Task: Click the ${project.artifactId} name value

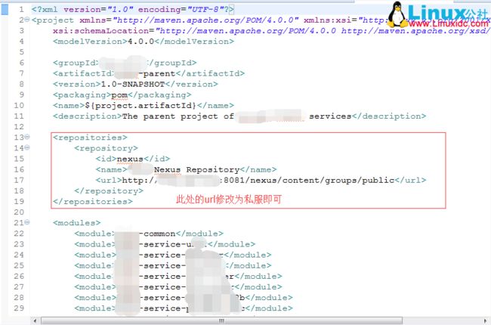Action: click(141, 106)
